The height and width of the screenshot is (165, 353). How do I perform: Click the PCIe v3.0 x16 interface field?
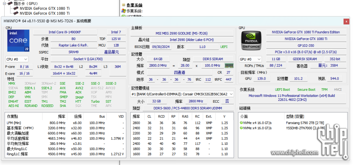click(x=306, y=52)
